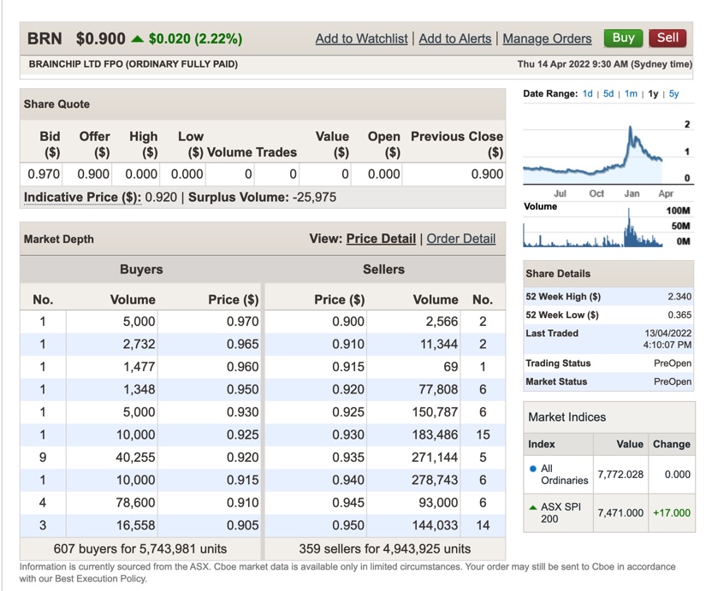Click seller volume 2,566
The image size is (706, 591).
tap(442, 322)
